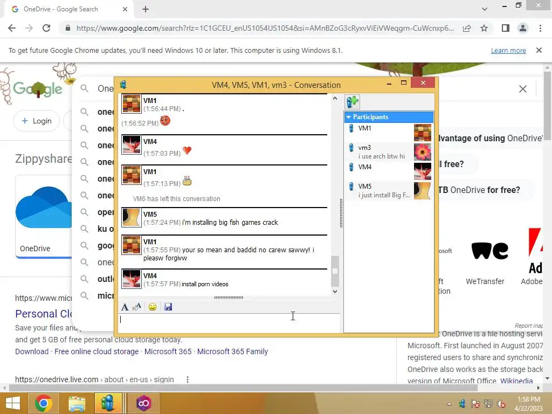Open the purple infinity app on taskbar
Image resolution: width=552 pixels, height=414 pixels.
click(143, 403)
